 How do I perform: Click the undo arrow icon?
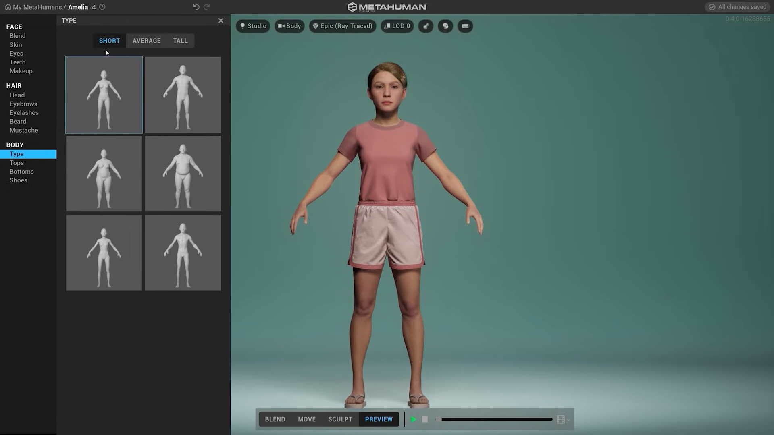[196, 7]
